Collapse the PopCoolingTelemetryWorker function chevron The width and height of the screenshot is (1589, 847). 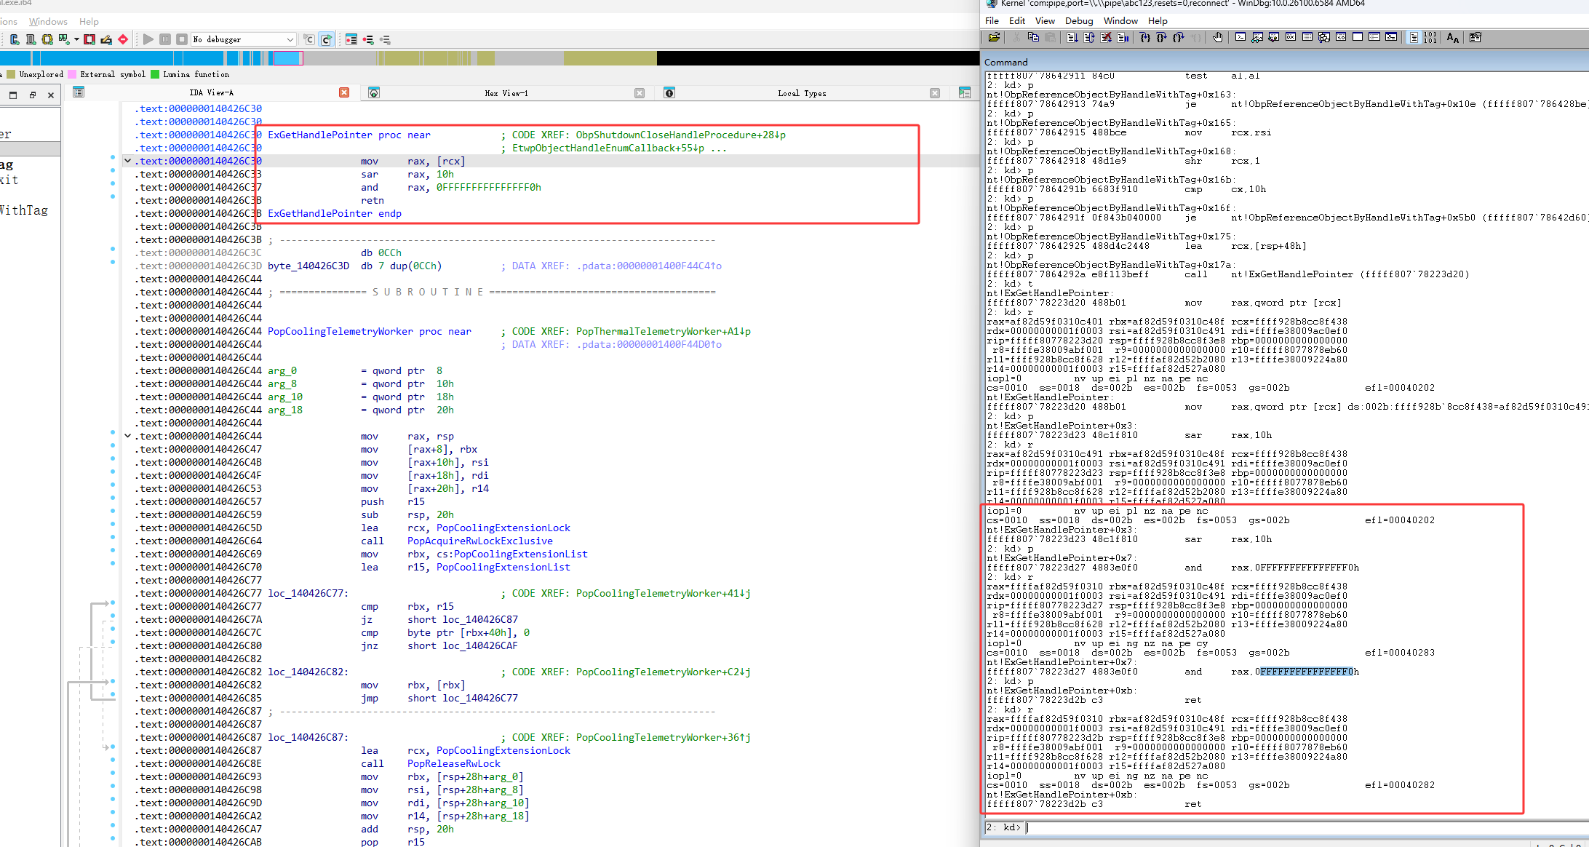(128, 436)
